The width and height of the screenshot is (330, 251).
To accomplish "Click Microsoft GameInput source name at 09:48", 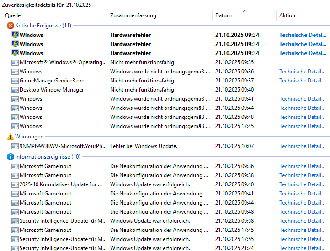I will tap(45, 212).
